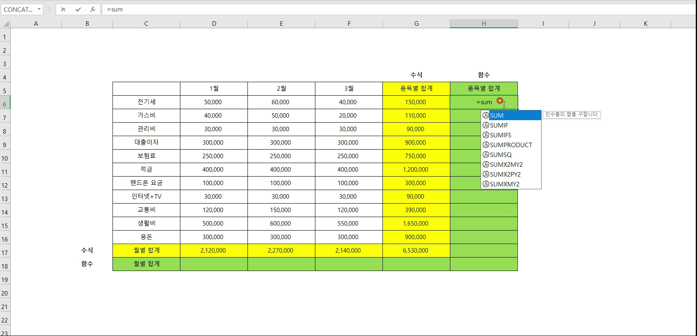
Task: Click the 150,000 total for 전기세
Action: [416, 102]
